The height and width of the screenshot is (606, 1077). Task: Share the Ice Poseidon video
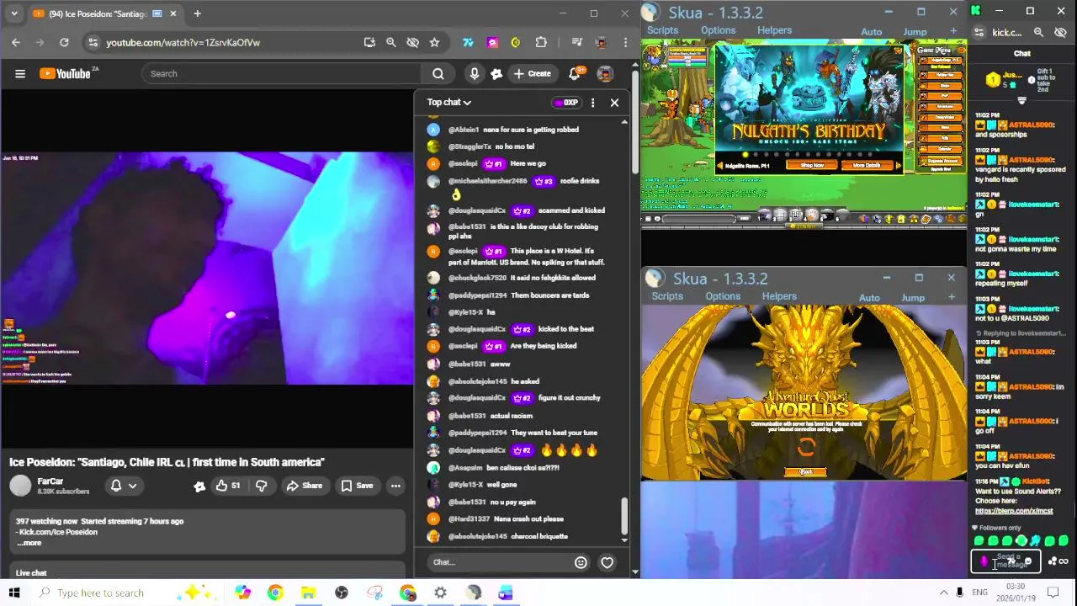[304, 486]
